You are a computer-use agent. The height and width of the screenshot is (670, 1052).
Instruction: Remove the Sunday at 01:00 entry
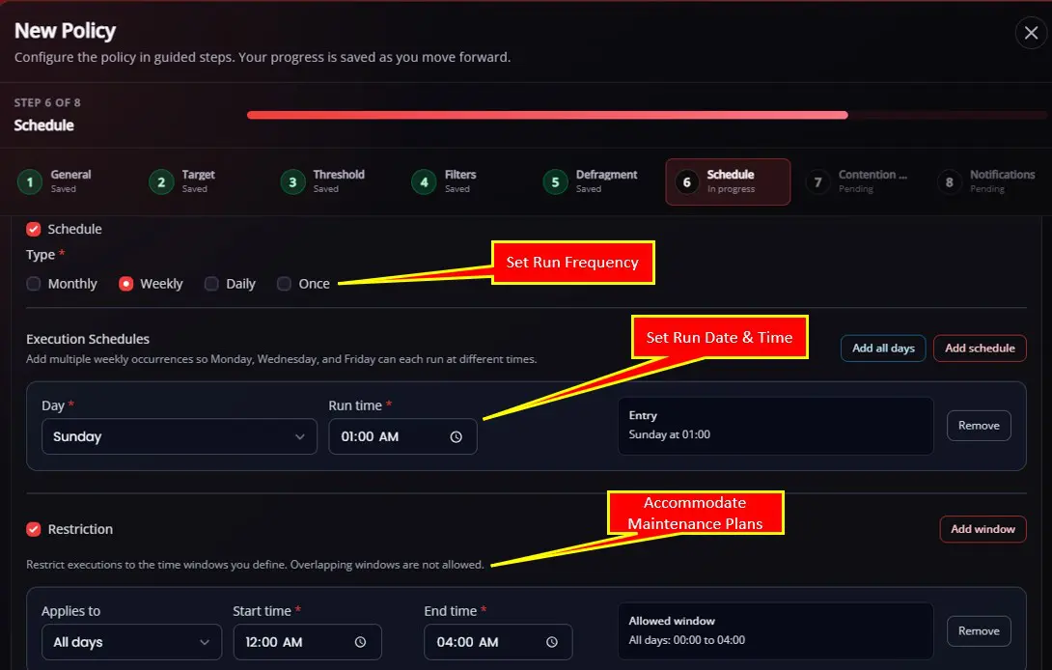coord(979,426)
